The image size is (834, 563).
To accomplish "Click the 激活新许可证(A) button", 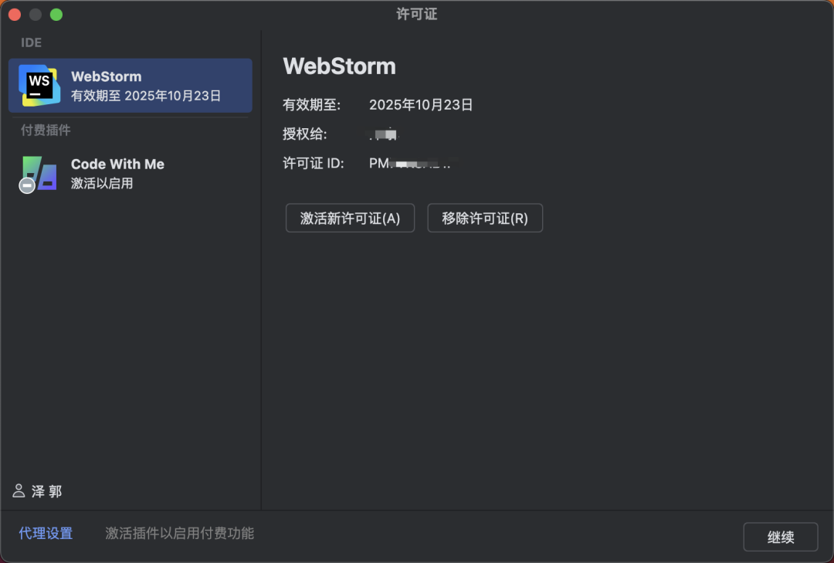I will click(x=350, y=218).
